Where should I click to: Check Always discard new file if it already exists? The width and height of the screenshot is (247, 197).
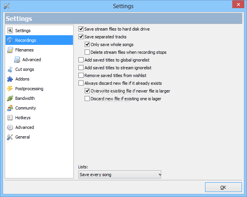tap(81, 83)
